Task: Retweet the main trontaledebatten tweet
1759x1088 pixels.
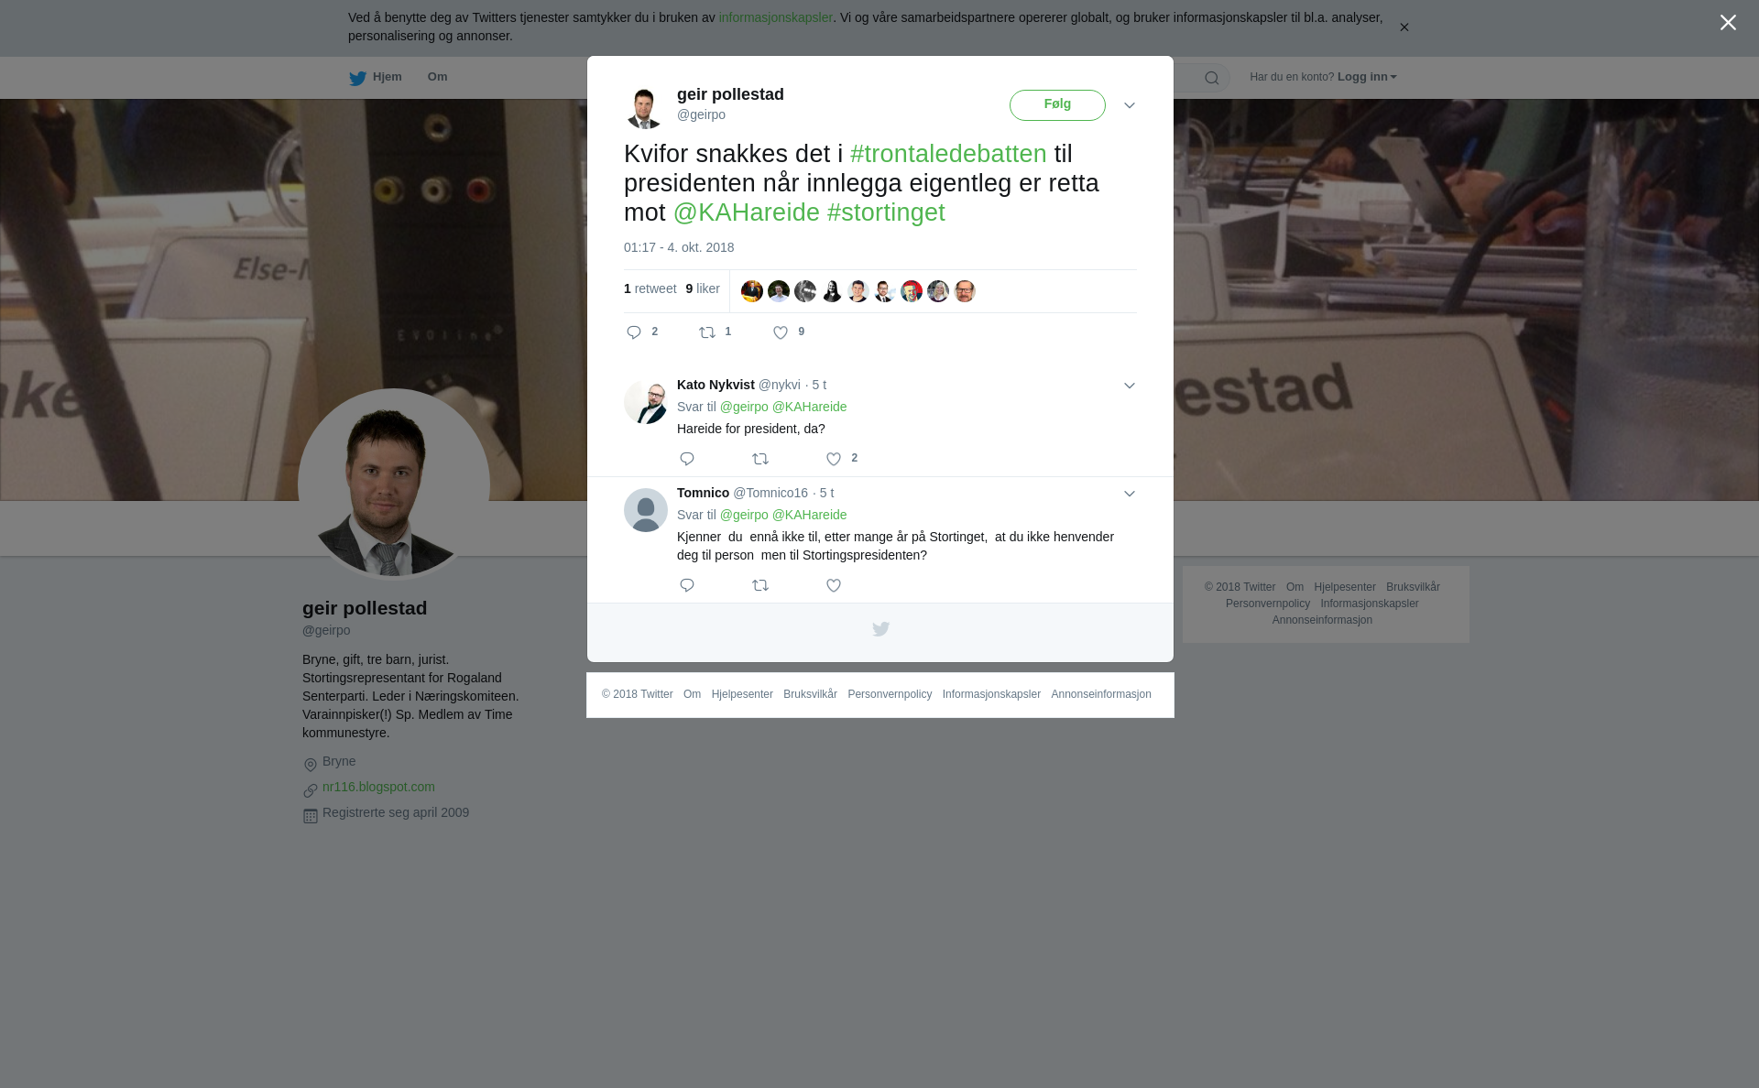Action: [707, 332]
